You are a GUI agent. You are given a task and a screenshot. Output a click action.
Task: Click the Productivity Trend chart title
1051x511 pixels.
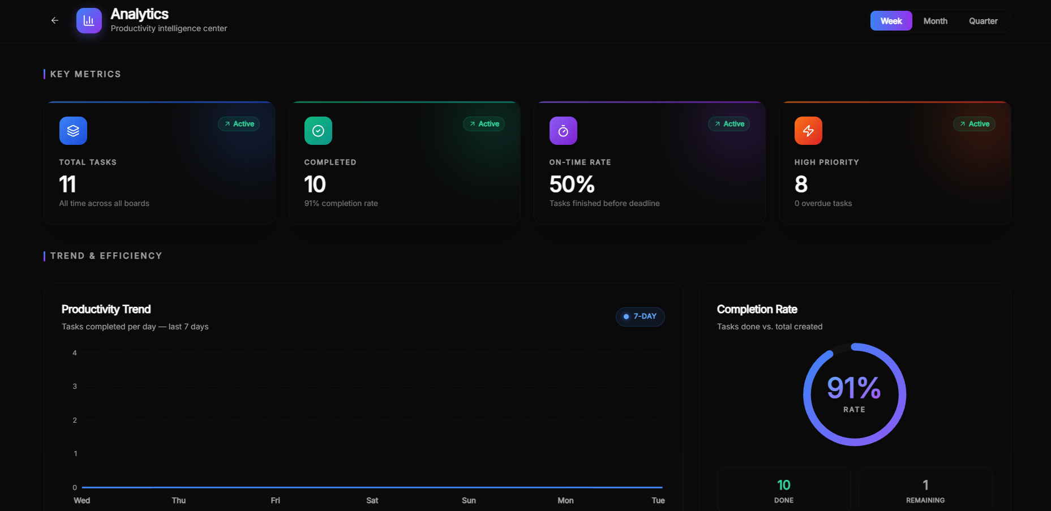point(106,309)
